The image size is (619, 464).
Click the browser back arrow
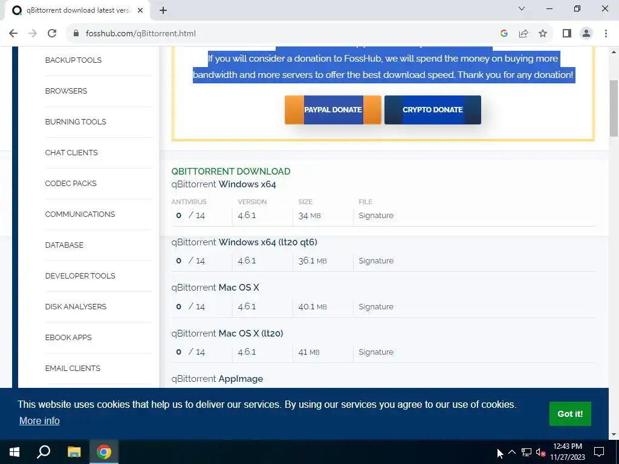[13, 34]
